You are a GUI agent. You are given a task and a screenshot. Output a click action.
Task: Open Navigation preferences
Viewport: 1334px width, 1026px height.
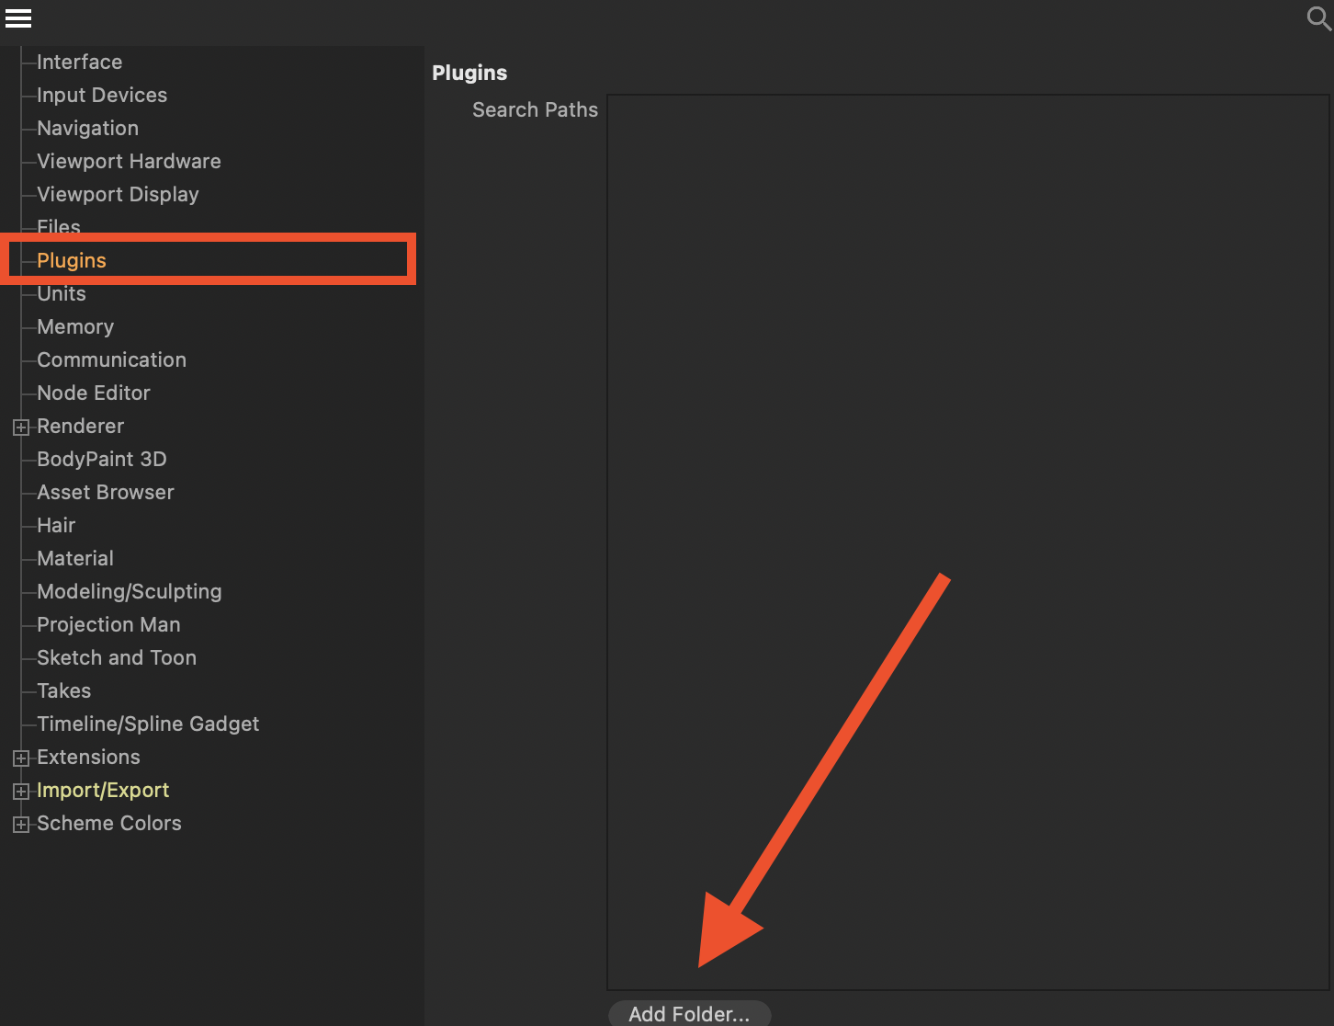coord(87,128)
